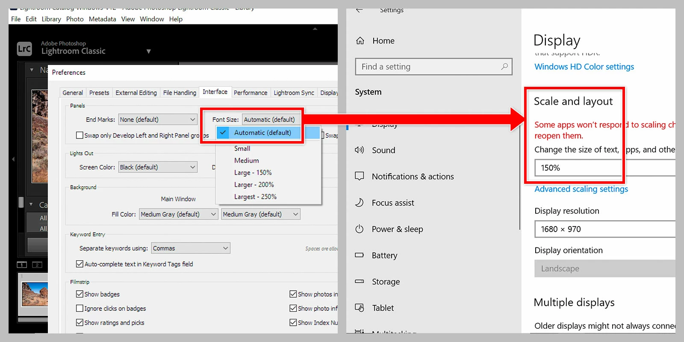Screen dimensions: 684x342
Task: Select second window display button 2
Action: pyautogui.click(x=37, y=265)
